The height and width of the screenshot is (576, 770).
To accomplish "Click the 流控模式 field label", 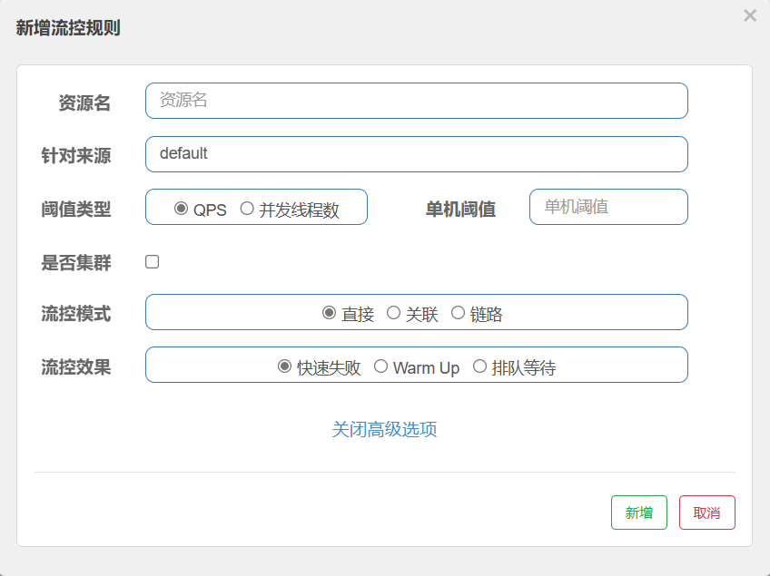I will pos(76,314).
